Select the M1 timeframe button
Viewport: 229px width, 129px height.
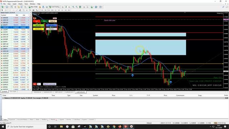[42, 10]
